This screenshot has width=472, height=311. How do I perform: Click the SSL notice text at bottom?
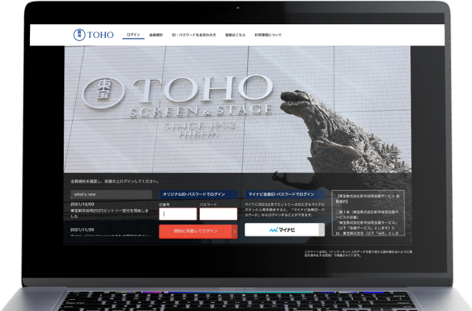(358, 253)
